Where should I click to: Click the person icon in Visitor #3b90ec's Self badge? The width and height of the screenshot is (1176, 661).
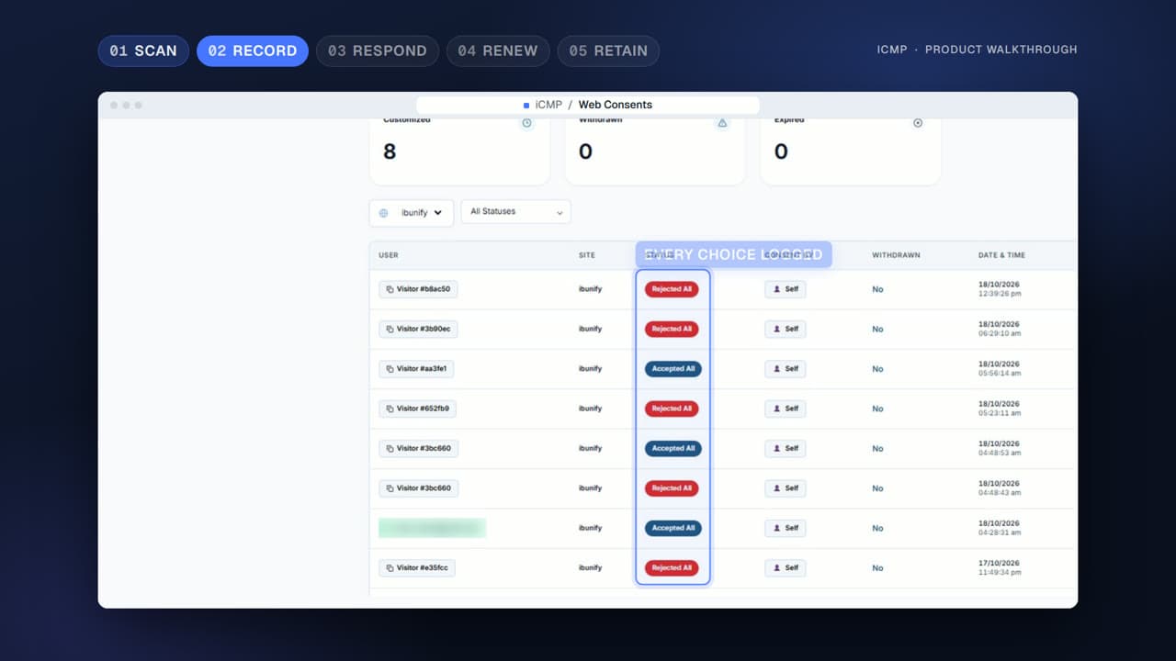tap(777, 329)
